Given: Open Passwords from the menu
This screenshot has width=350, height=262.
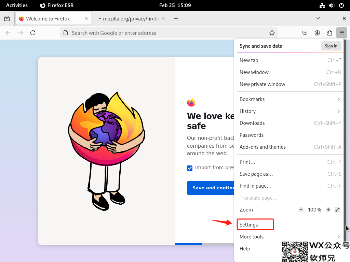Looking at the screenshot, I should click(290, 135).
